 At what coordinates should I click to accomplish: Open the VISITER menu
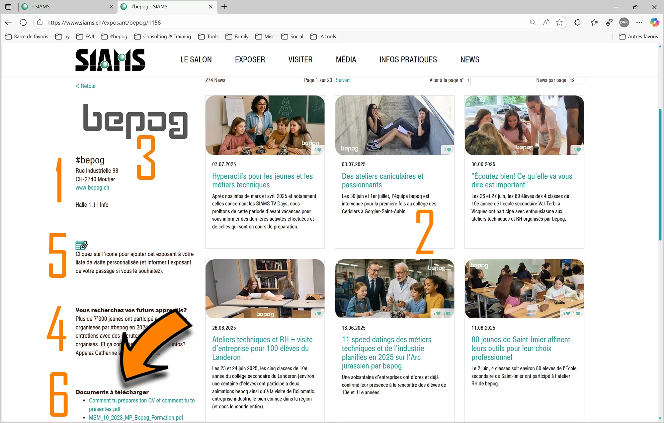pyautogui.click(x=300, y=59)
